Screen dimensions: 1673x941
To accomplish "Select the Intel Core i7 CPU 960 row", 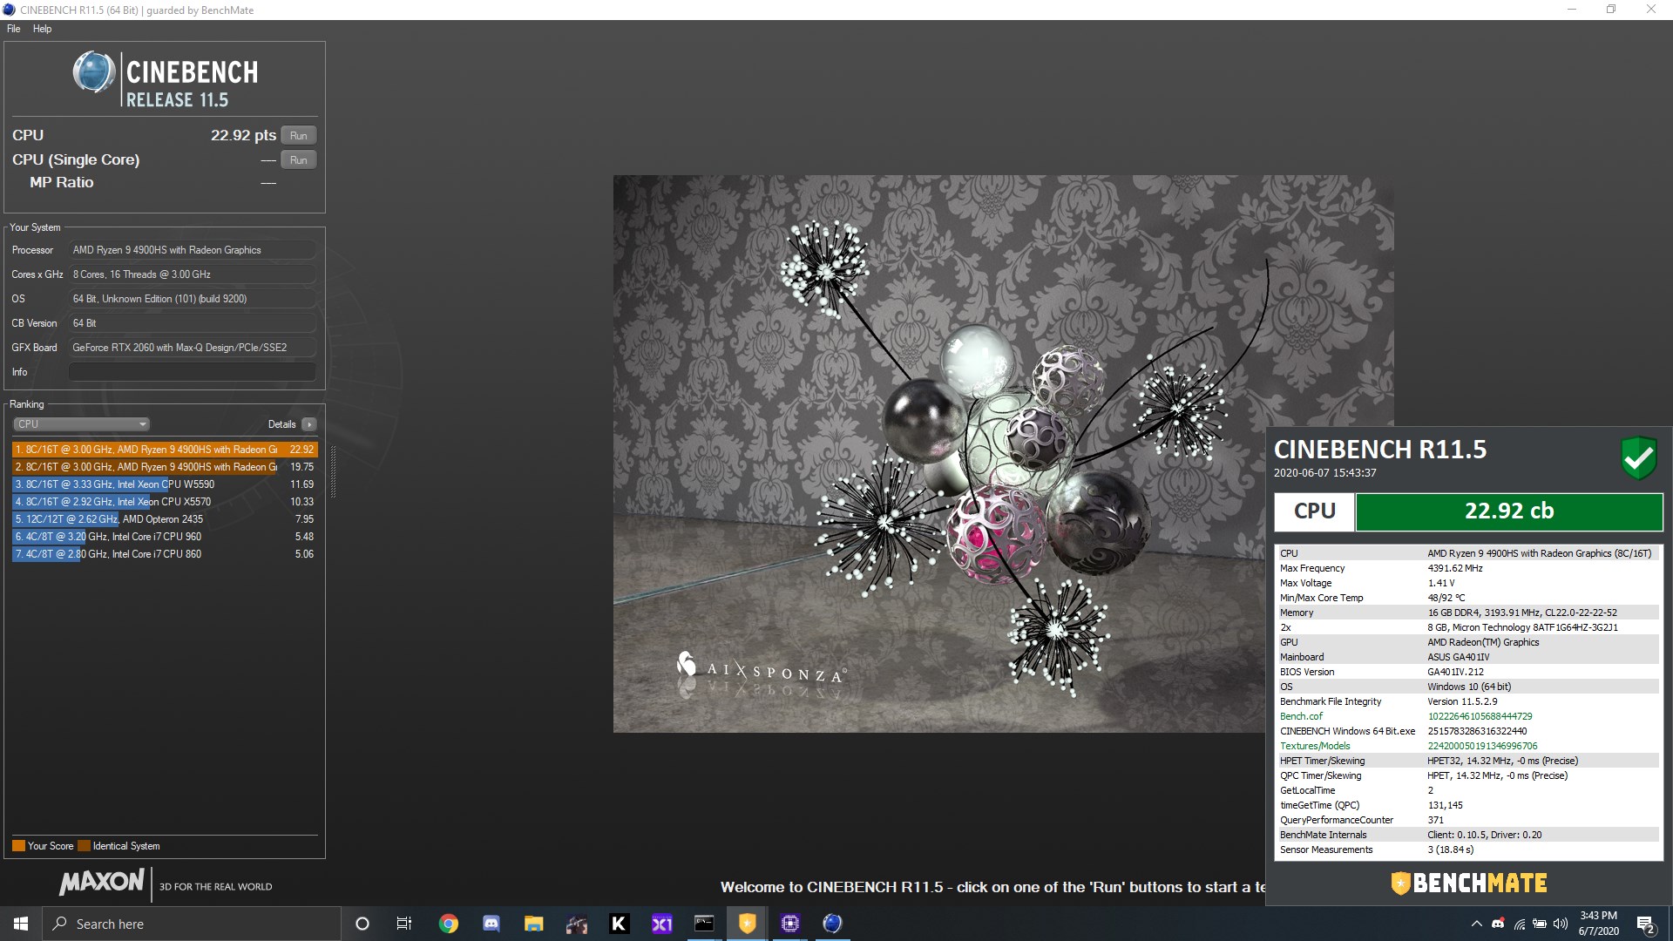I will pyautogui.click(x=165, y=537).
